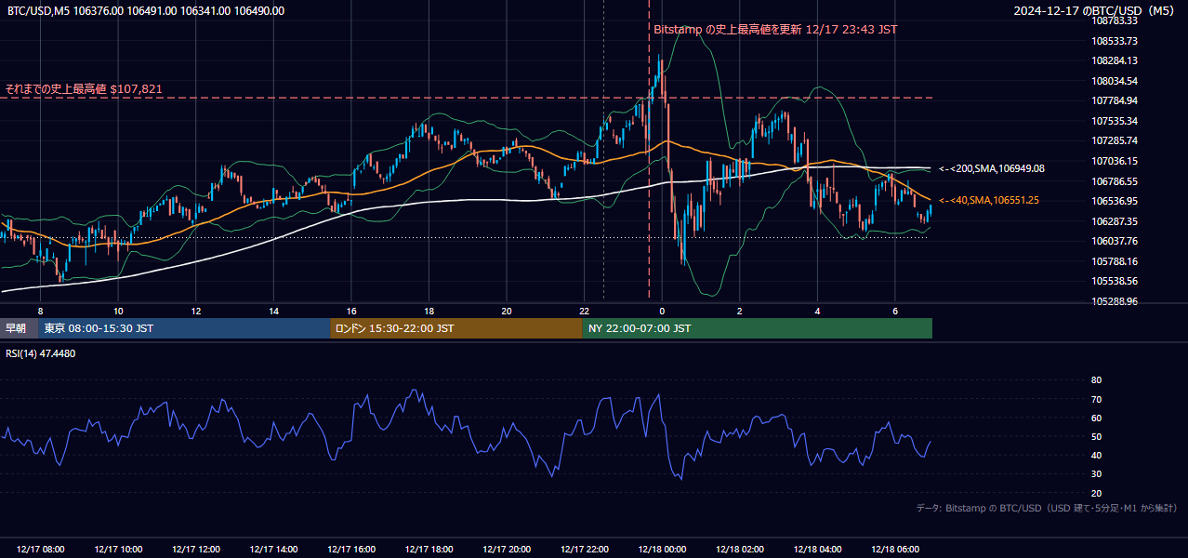Click hour label 22 under the price chart
The image size is (1188, 558).
click(584, 311)
